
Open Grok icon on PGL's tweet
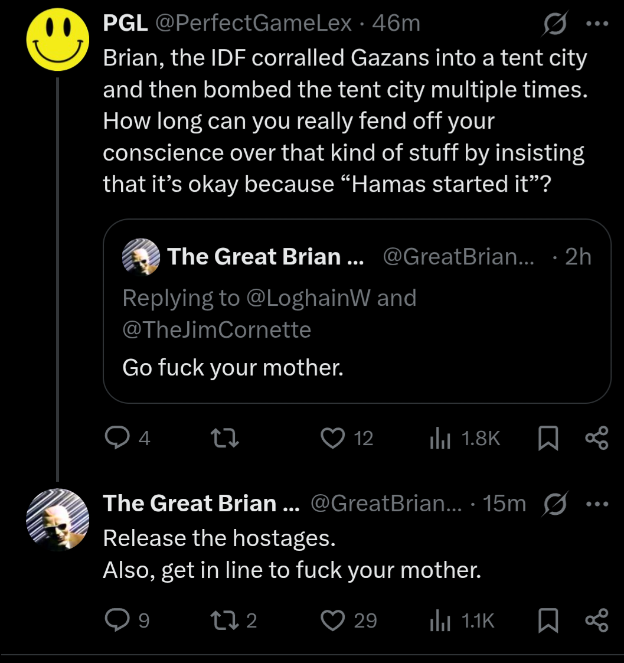coord(554,25)
